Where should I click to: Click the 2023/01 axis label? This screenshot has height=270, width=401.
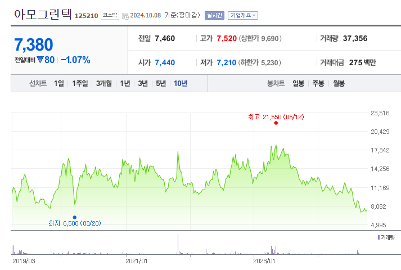(x=264, y=261)
